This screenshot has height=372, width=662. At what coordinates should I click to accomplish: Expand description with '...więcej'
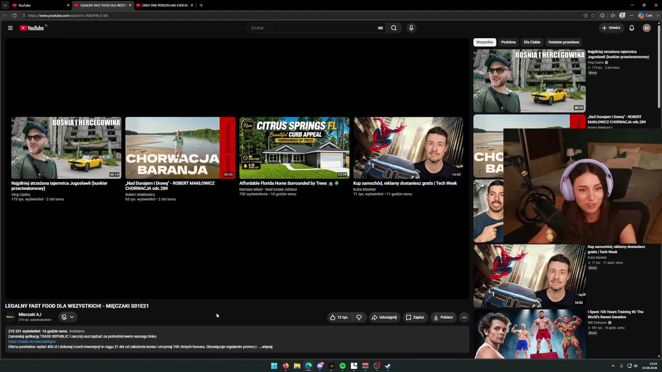pos(266,347)
